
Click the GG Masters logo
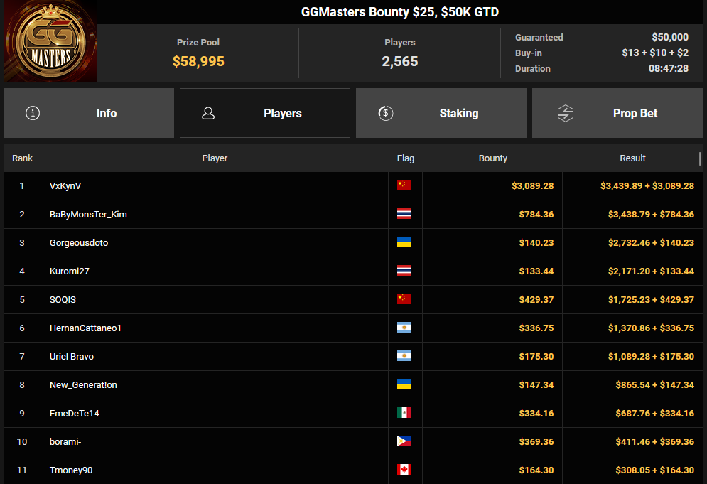[50, 41]
